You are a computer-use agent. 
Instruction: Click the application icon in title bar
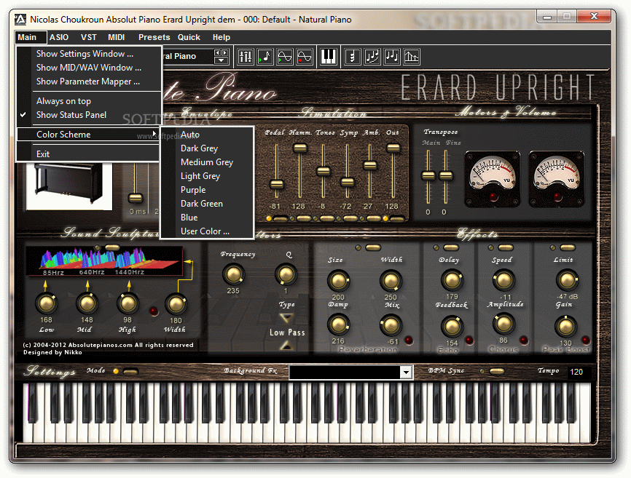pos(20,20)
